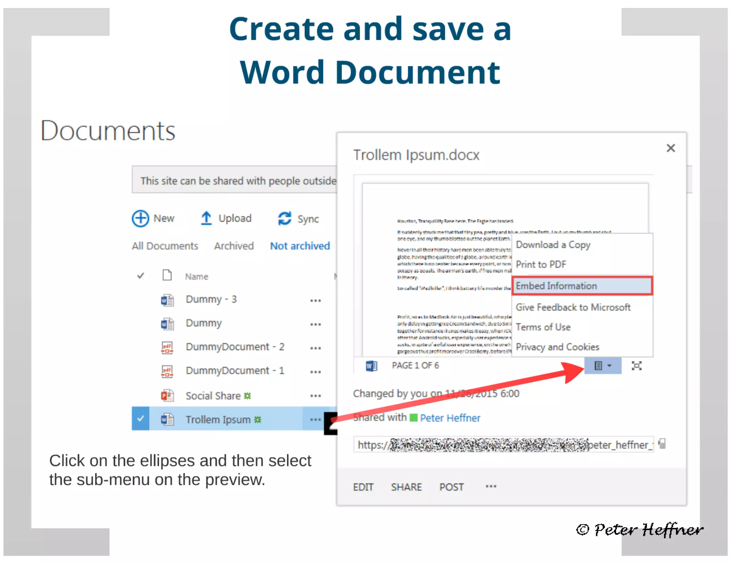The height and width of the screenshot is (564, 731).
Task: Select the Not archived view
Action: click(x=300, y=246)
